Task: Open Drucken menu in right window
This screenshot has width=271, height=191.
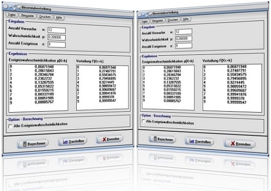Action: [173, 20]
